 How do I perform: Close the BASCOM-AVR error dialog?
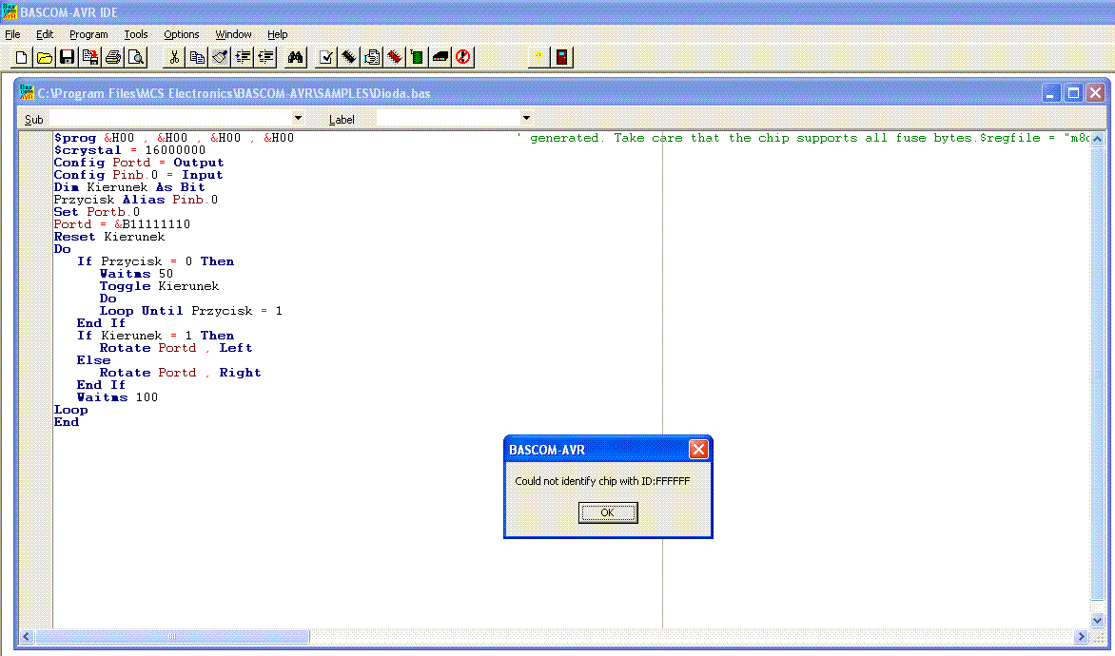tap(607, 512)
